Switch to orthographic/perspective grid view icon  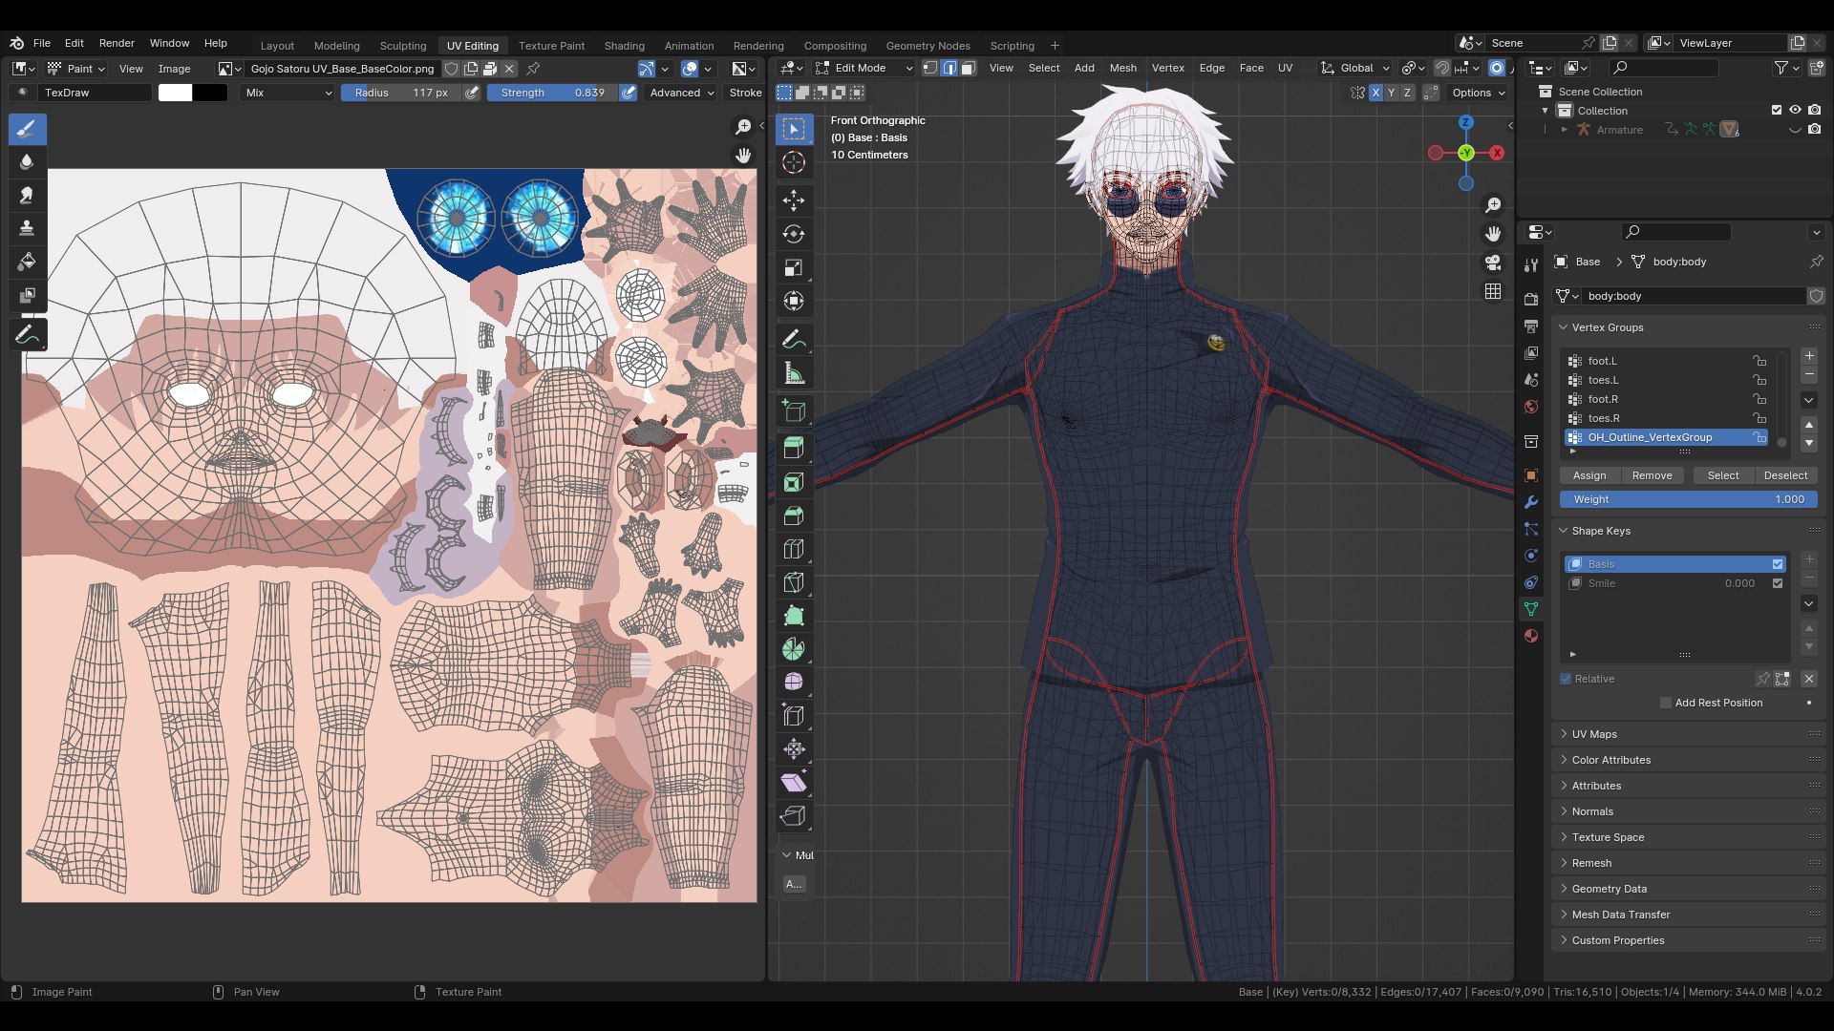[1493, 291]
